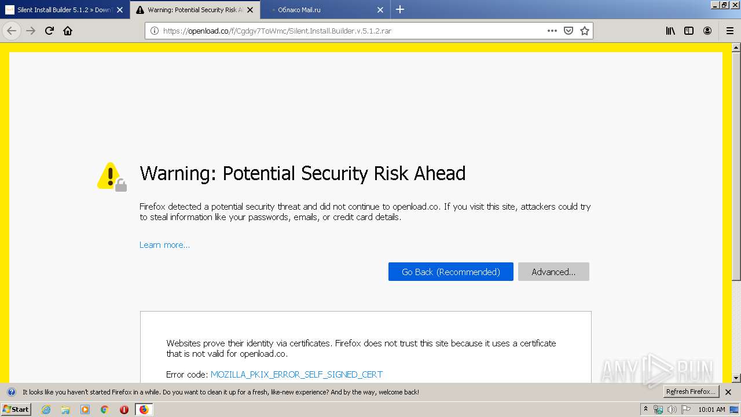This screenshot has height=417, width=741.
Task: Open the volume speaker tray icon
Action: pos(672,409)
